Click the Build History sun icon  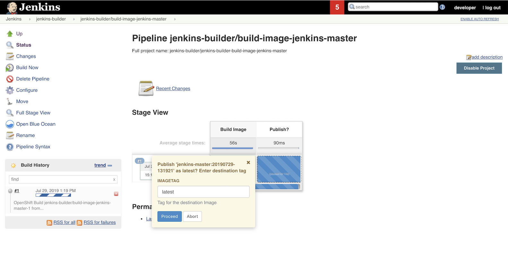(x=13, y=166)
